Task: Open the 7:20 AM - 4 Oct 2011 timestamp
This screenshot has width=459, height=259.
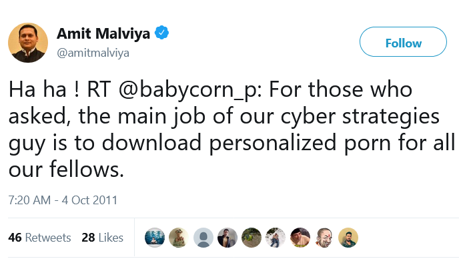Action: 63,200
